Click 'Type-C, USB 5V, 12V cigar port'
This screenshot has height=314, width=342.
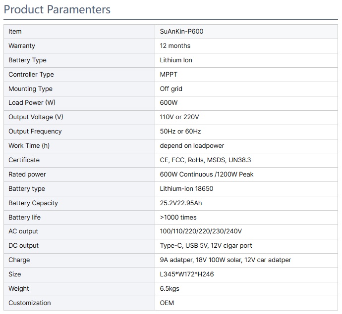click(x=206, y=246)
